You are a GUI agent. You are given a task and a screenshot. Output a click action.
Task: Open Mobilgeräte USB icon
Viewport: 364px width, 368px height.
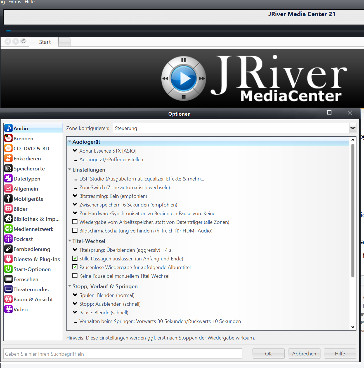point(8,199)
